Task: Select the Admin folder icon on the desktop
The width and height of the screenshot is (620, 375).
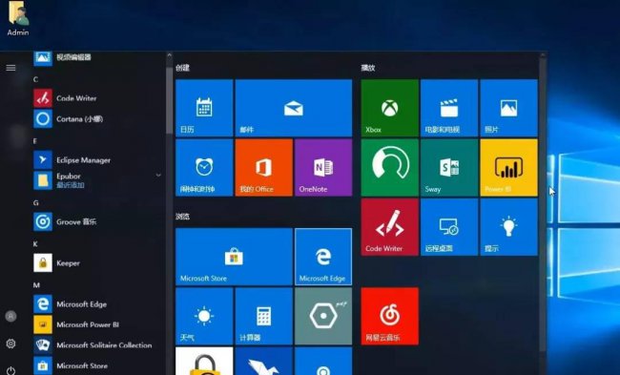Action: point(18,18)
